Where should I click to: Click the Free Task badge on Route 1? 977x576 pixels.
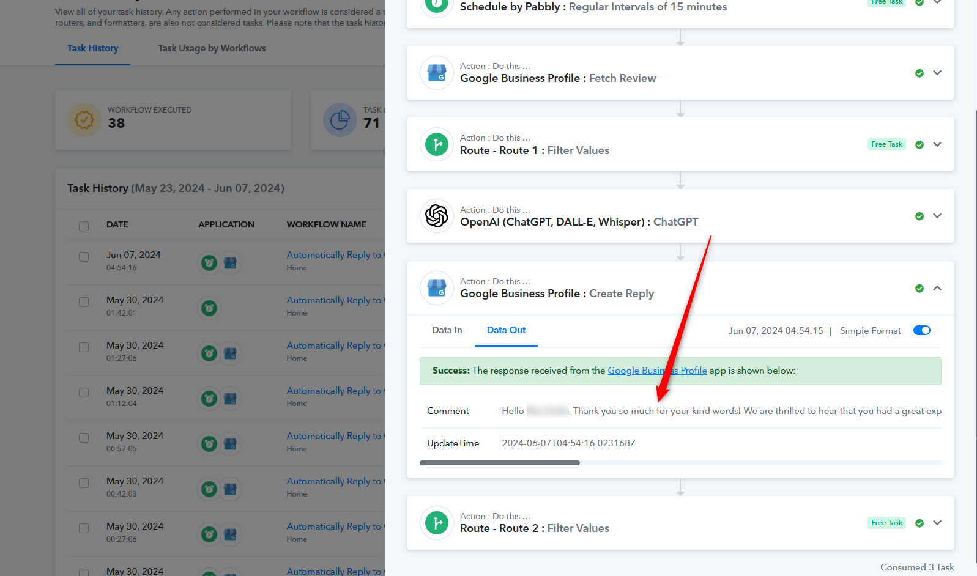886,144
